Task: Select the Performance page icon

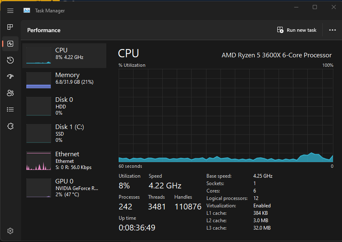Action: [x=10, y=44]
